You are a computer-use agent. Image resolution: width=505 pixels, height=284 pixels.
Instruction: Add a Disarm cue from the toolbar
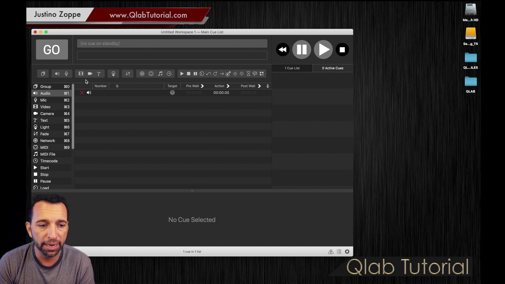click(x=242, y=74)
